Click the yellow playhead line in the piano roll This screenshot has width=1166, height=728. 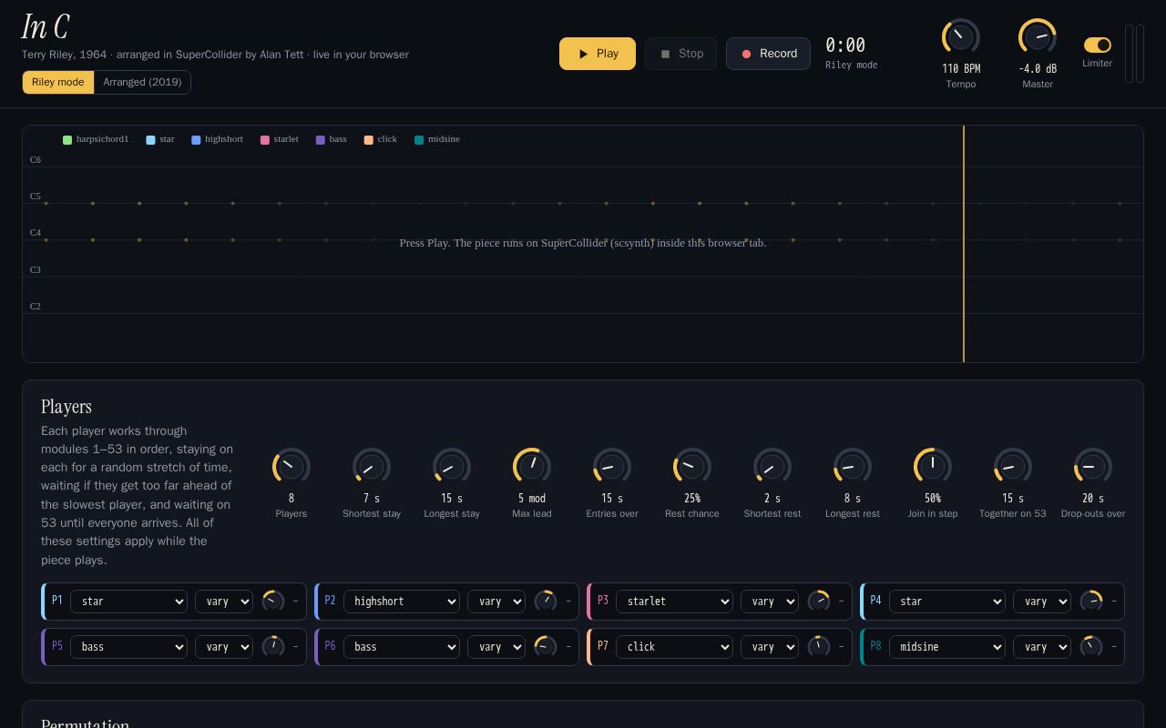coord(964,244)
